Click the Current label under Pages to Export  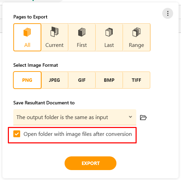[x=55, y=45]
